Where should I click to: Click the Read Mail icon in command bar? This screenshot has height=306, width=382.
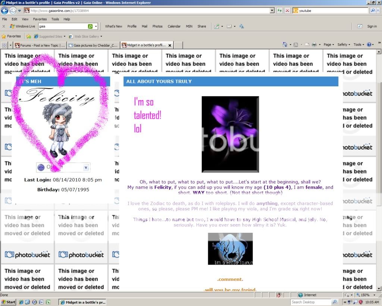point(307,45)
